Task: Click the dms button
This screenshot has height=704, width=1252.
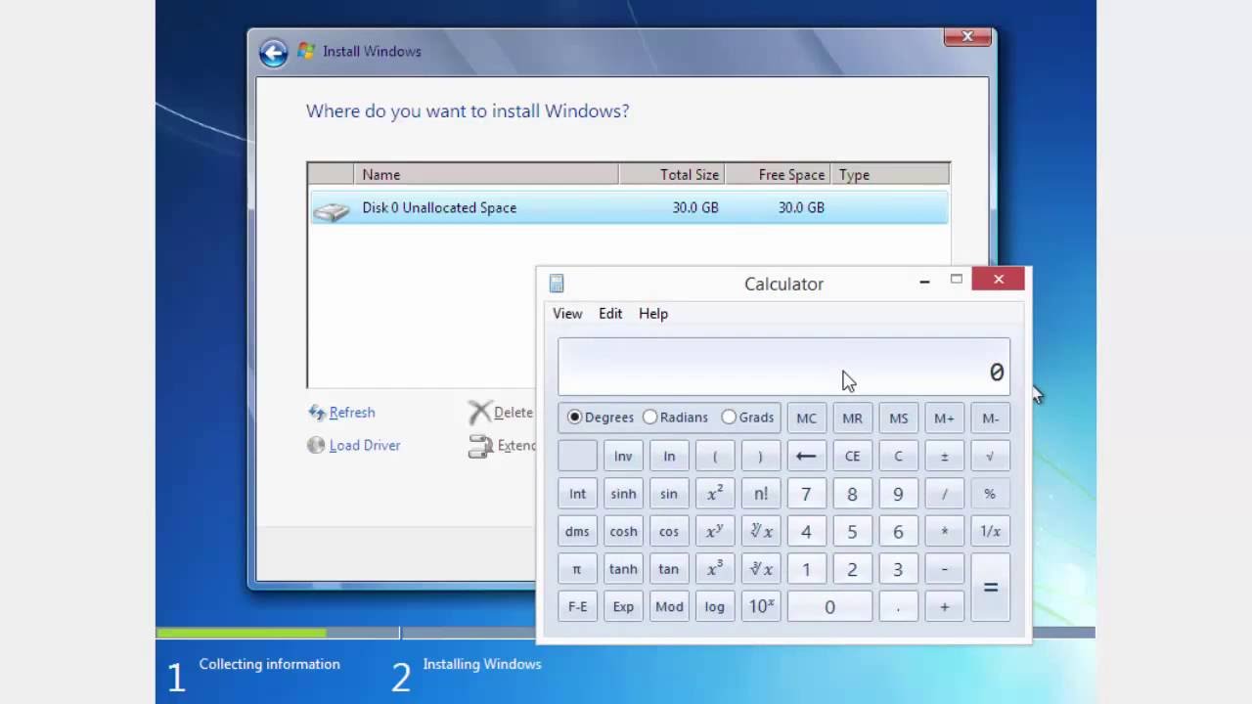Action: (x=577, y=532)
